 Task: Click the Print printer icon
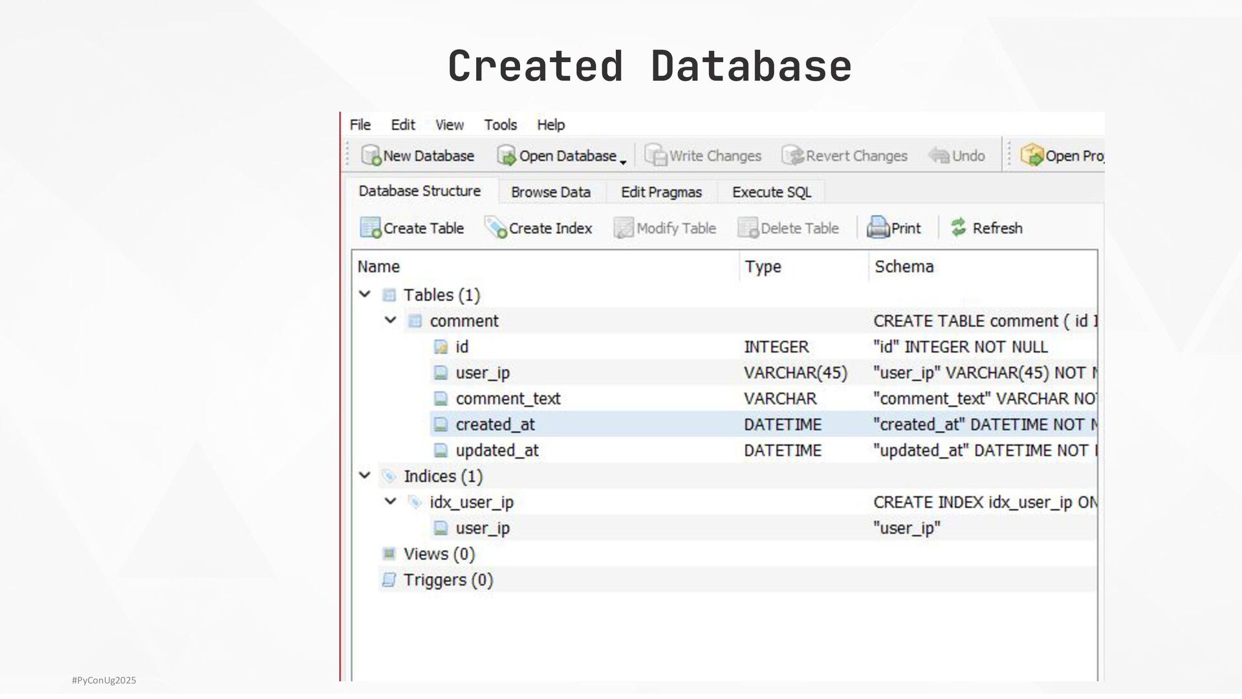(878, 228)
